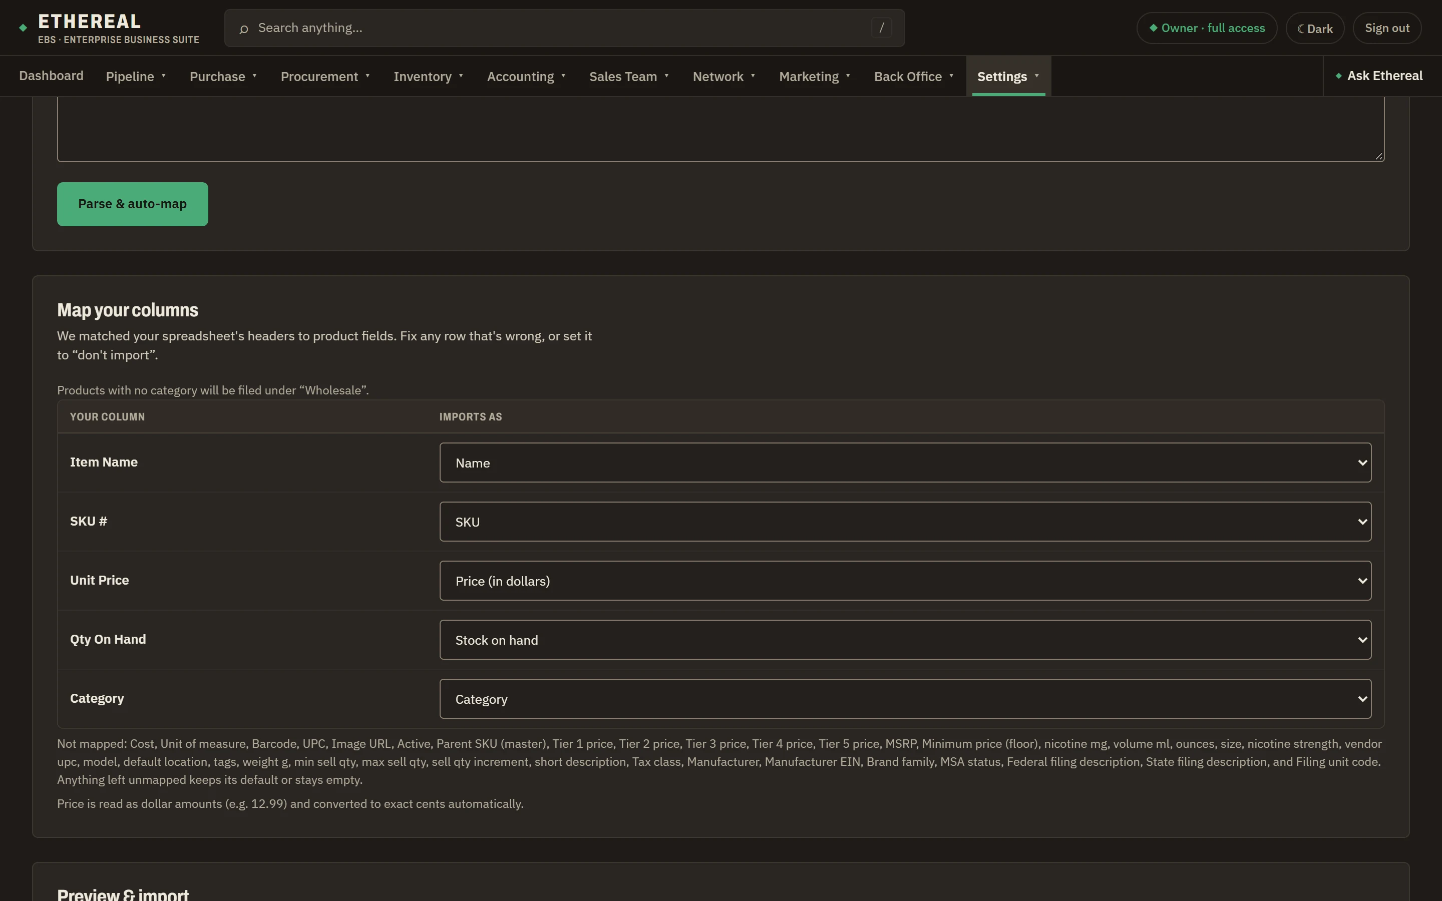The width and height of the screenshot is (1442, 901).
Task: Expand the Pipeline menu
Action: coord(136,76)
